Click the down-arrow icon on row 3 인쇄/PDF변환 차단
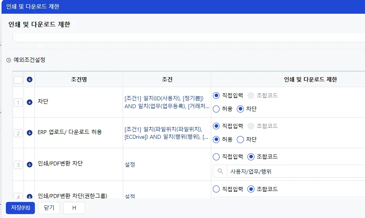 29,164
